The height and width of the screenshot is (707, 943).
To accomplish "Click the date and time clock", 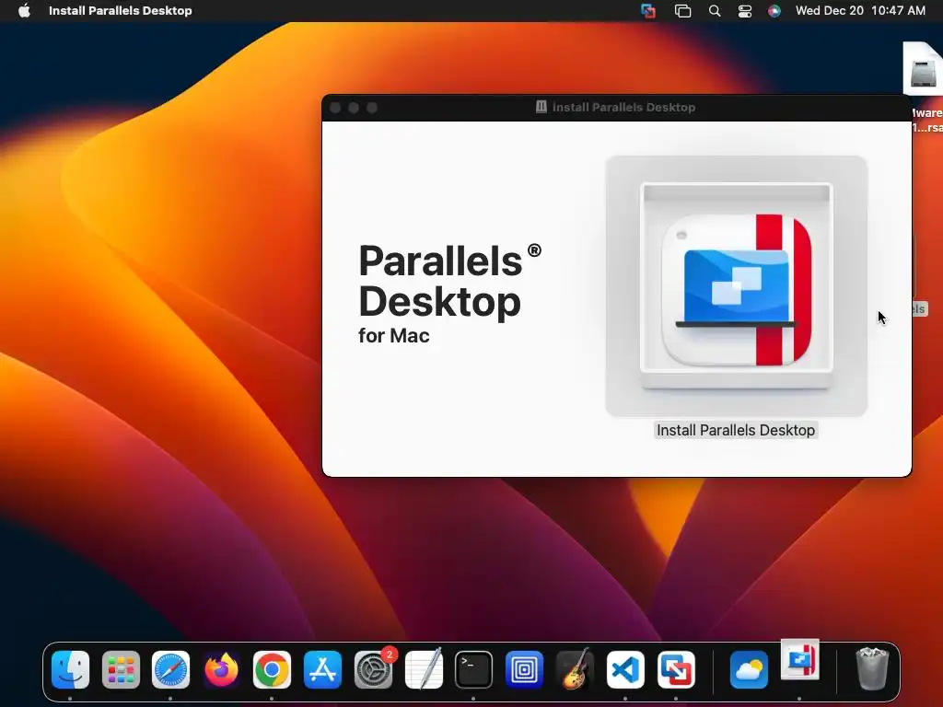I will tap(860, 10).
